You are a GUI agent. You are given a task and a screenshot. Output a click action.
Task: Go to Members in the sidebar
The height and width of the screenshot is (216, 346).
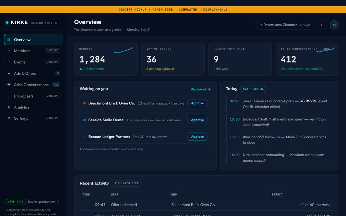[x=33, y=51]
